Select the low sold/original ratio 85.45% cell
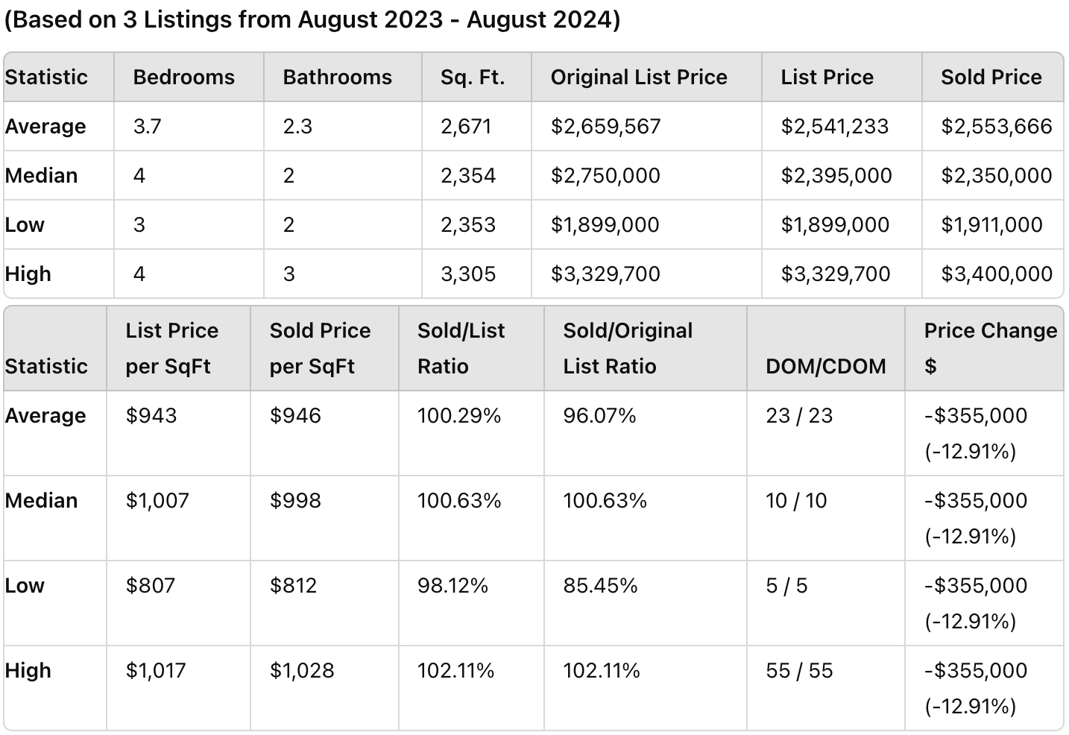Screen dimensions: 1069x735 point(600,585)
